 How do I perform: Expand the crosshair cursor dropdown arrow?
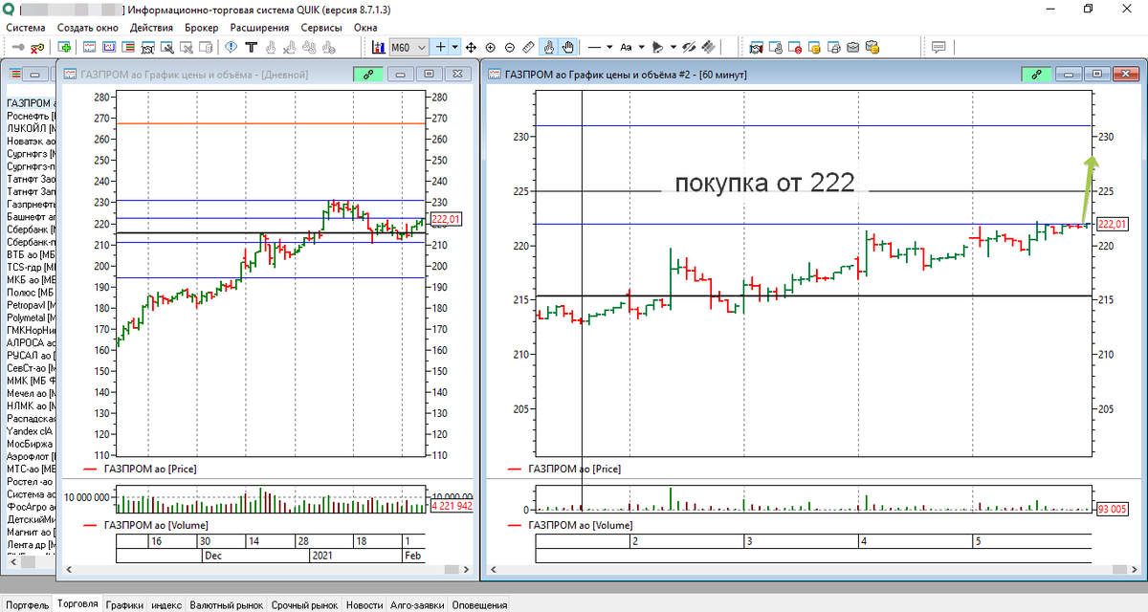pos(455,47)
